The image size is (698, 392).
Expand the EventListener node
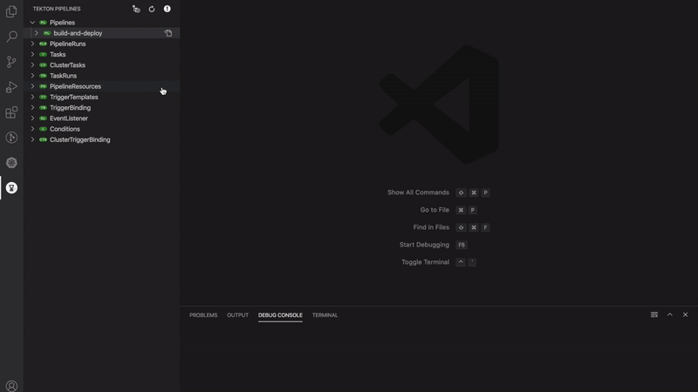[x=32, y=118]
